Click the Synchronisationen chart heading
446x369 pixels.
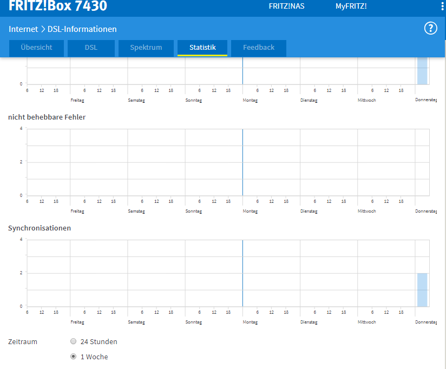point(40,228)
